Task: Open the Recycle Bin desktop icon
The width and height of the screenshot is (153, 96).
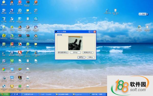Action: tap(4, 28)
